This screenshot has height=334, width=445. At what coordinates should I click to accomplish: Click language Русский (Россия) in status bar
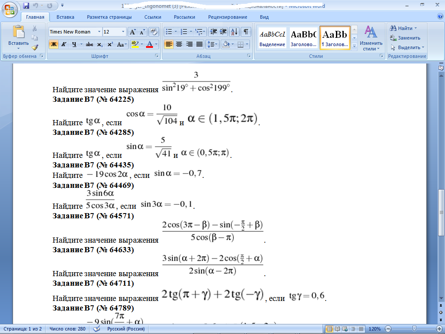(126, 329)
